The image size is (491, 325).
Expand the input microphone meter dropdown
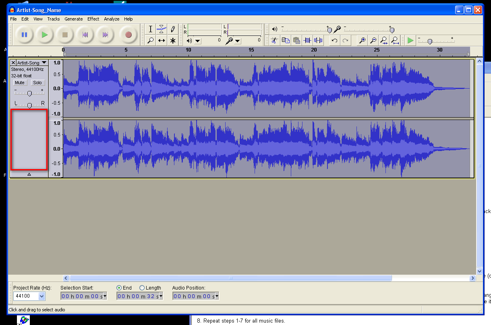point(237,41)
